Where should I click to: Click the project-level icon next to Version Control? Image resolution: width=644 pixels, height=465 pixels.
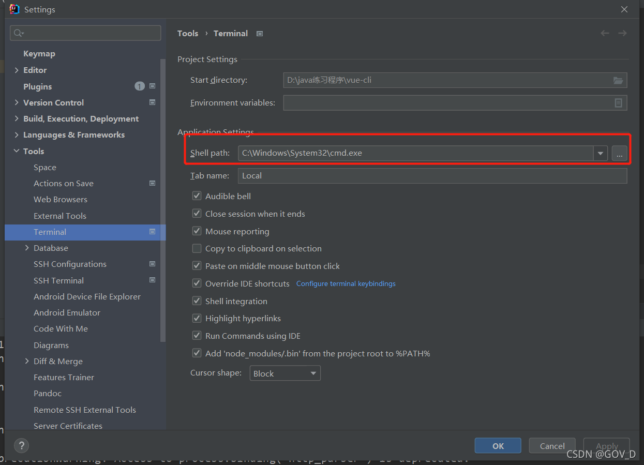[x=153, y=102]
